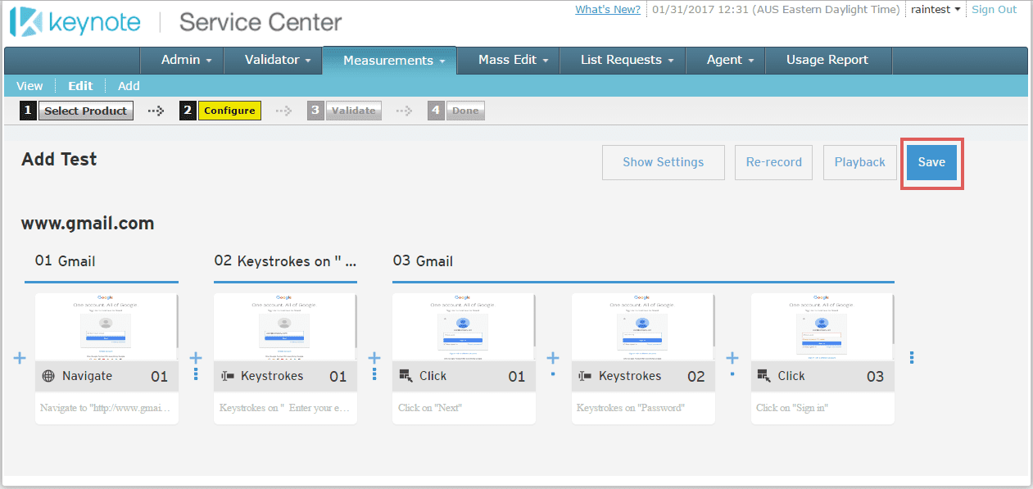This screenshot has width=1033, height=489.
Task: Open the Usage Report menu item
Action: (827, 60)
